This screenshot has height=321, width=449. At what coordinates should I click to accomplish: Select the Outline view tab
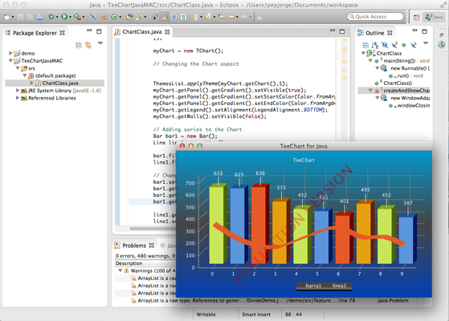(x=374, y=33)
